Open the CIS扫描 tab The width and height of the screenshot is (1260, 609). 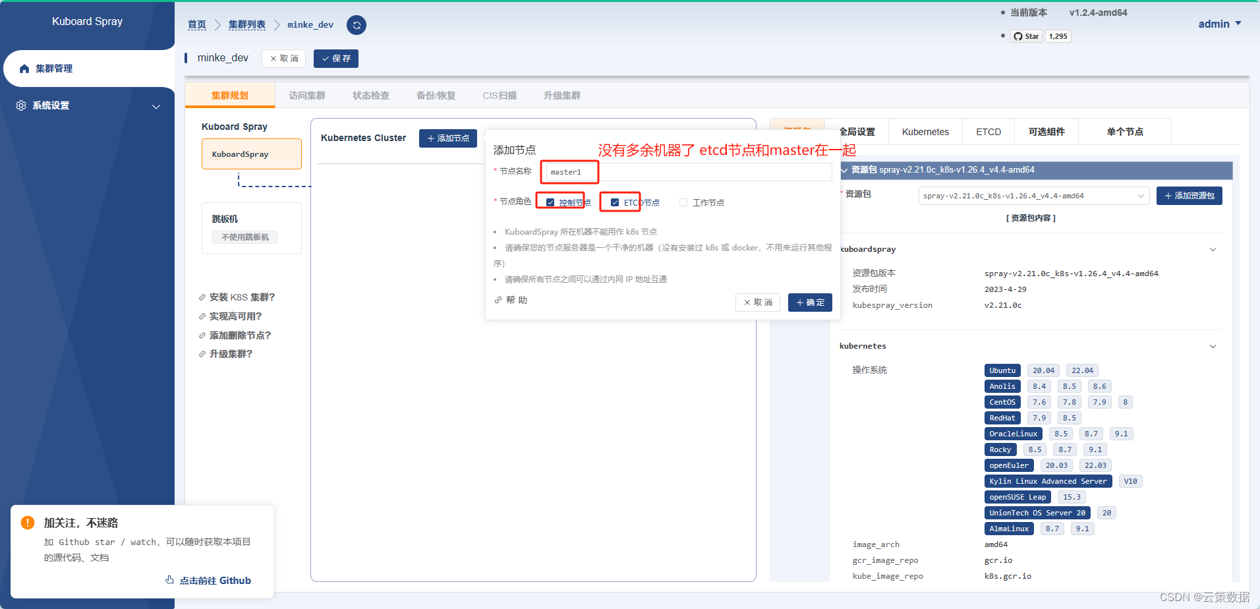500,96
